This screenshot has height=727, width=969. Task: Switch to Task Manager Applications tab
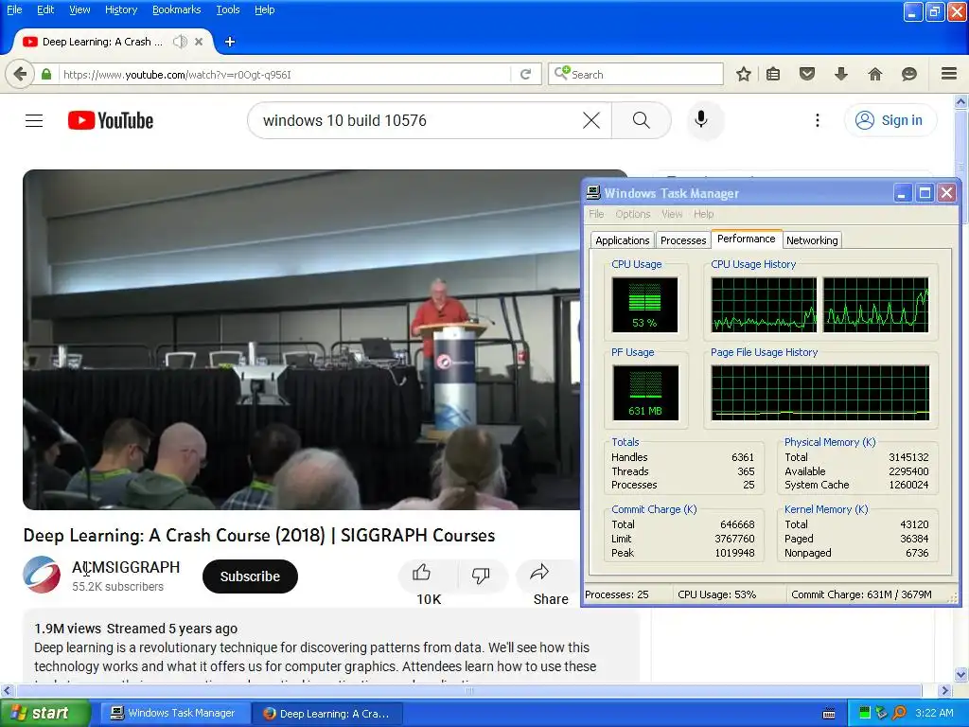pyautogui.click(x=623, y=240)
